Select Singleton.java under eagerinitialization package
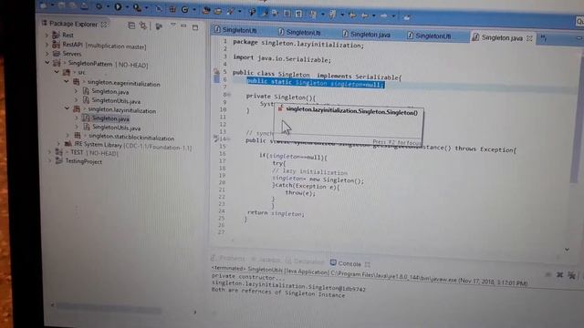 (x=110, y=91)
